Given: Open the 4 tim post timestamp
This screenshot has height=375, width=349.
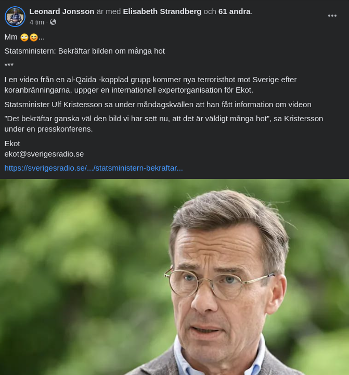Looking at the screenshot, I should tap(37, 22).
